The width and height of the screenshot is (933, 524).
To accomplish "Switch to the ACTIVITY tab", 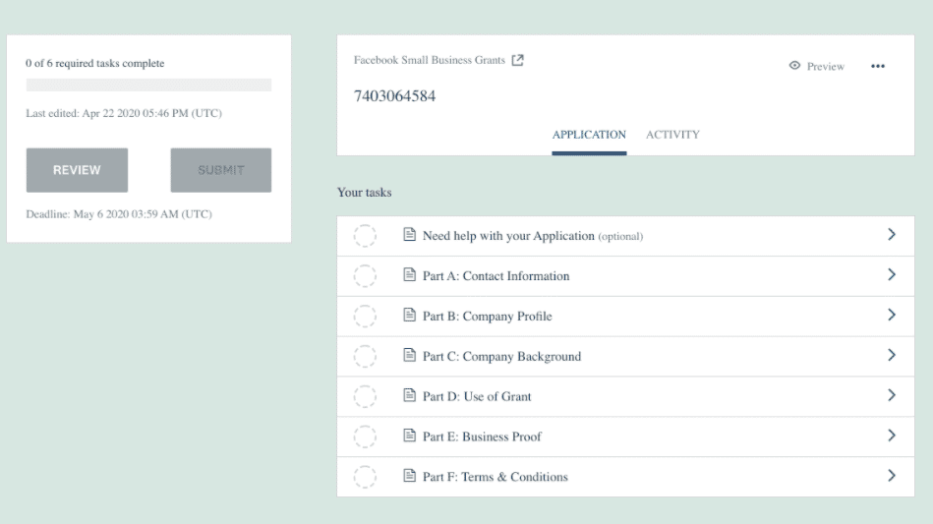I will (673, 135).
